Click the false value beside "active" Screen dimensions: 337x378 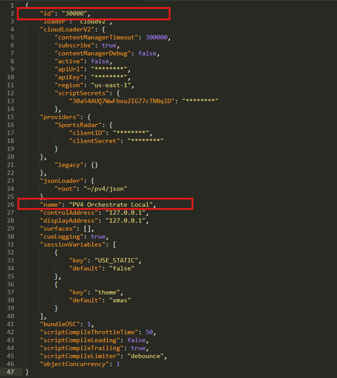tap(100, 61)
